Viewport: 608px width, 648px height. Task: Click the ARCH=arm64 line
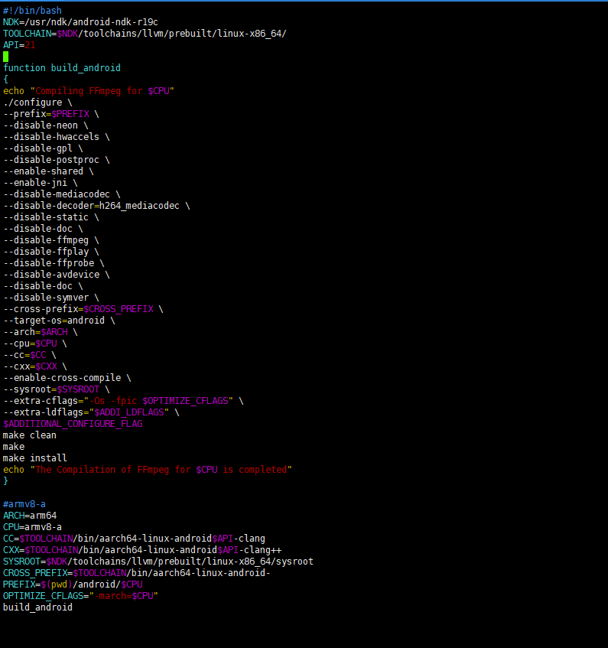30,516
